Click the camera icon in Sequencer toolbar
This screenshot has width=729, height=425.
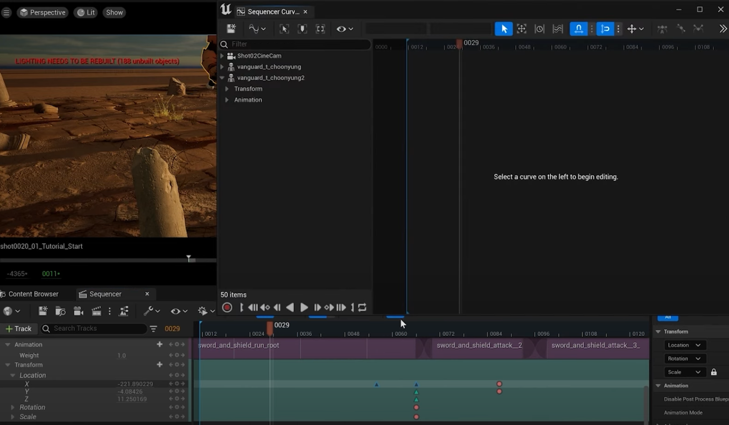pos(79,311)
